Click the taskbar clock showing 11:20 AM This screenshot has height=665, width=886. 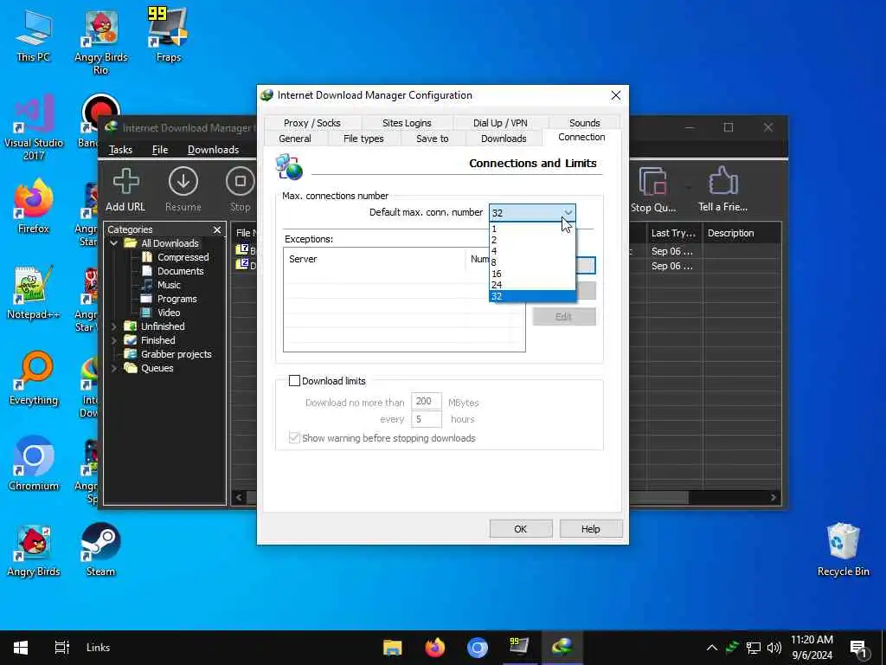tap(812, 648)
